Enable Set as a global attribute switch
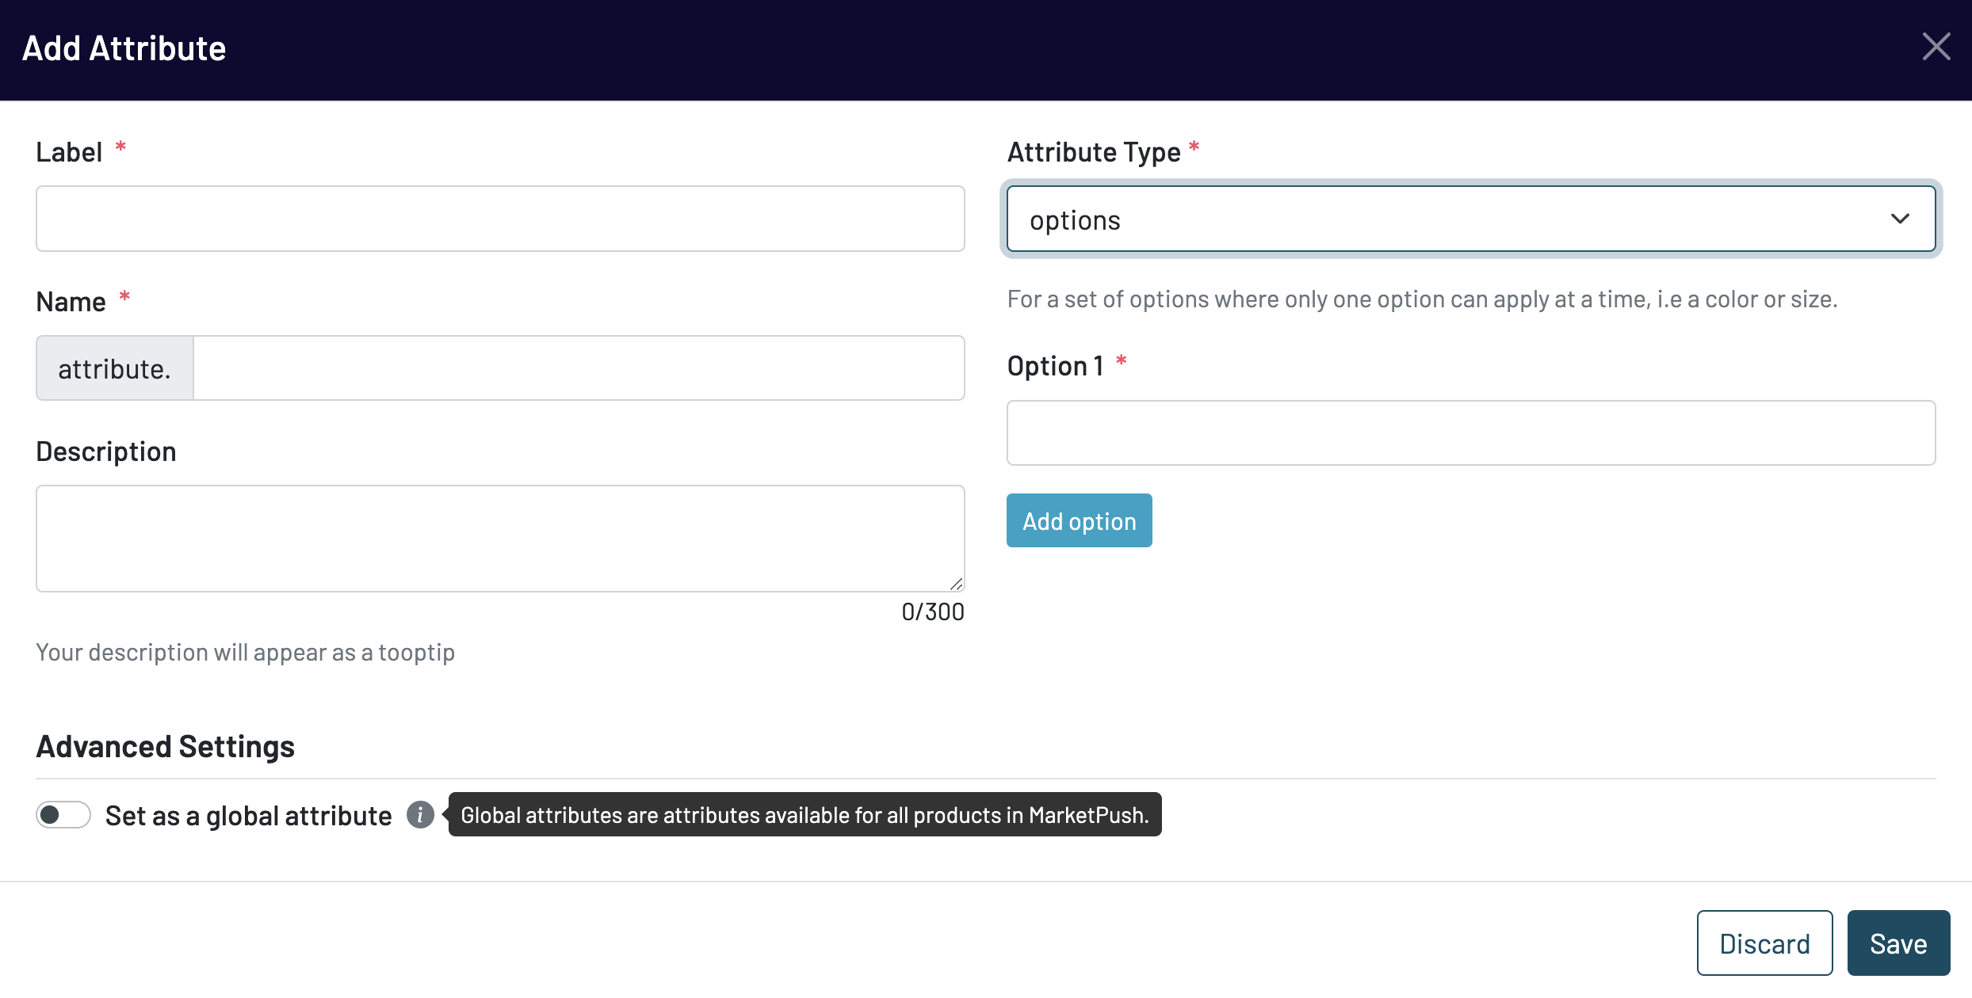This screenshot has width=1972, height=998. (x=63, y=814)
